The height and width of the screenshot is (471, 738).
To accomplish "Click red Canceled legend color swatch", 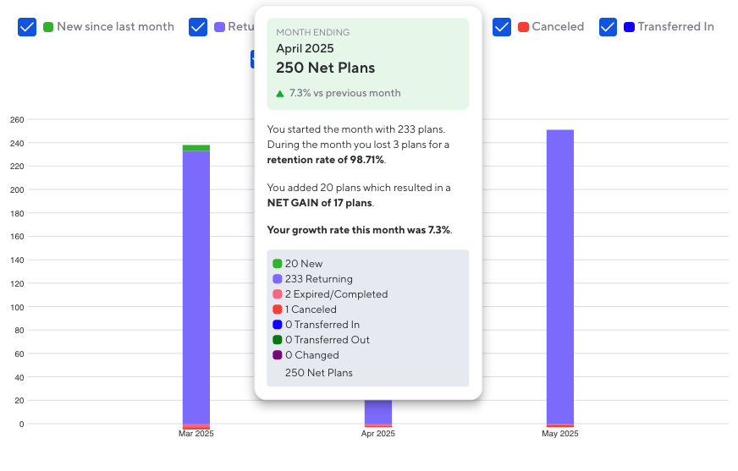I will tap(523, 27).
